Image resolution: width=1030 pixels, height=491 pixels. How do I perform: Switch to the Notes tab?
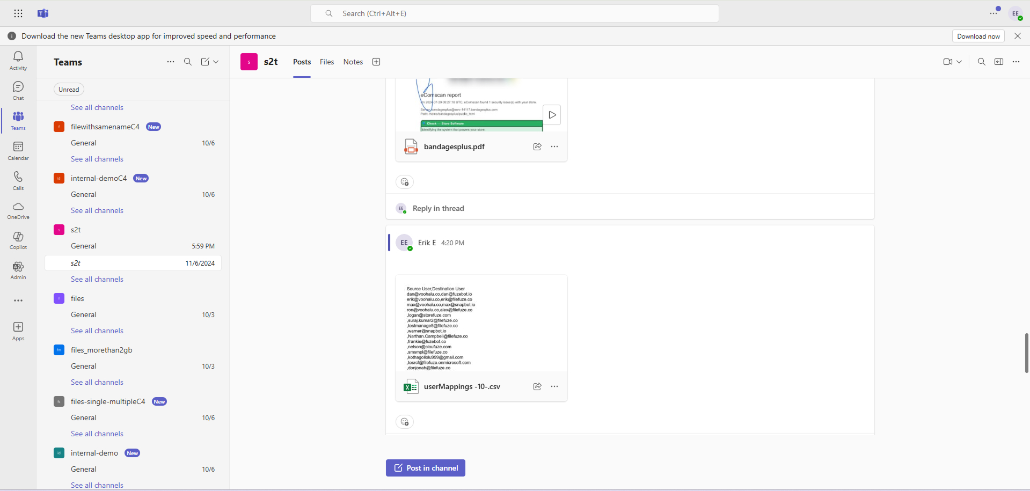tap(353, 62)
